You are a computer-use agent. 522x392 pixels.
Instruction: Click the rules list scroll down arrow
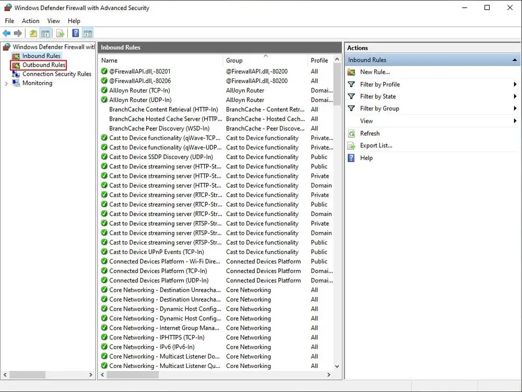pos(337,366)
